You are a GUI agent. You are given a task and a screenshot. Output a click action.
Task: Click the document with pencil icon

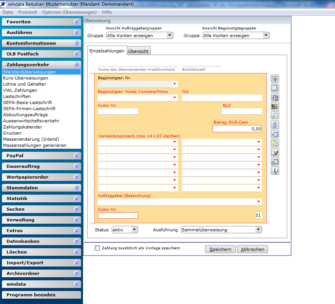(275, 153)
